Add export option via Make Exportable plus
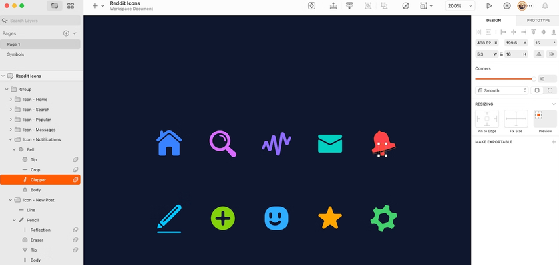This screenshot has width=559, height=265. (x=554, y=142)
